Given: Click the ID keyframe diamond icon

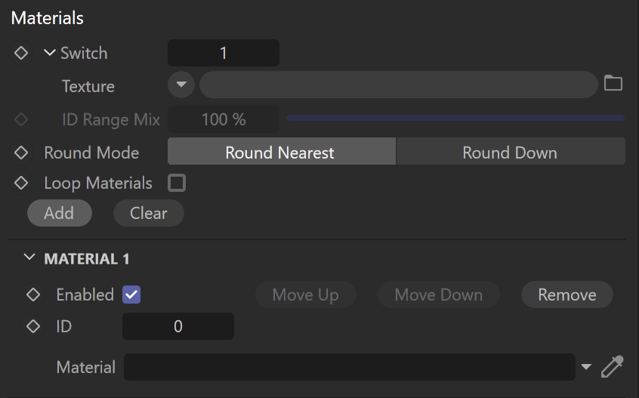Looking at the screenshot, I should 33,326.
